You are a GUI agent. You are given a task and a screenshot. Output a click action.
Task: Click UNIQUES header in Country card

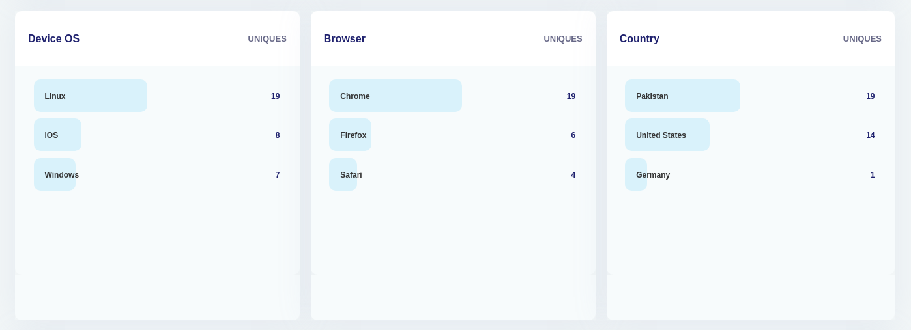tap(862, 39)
